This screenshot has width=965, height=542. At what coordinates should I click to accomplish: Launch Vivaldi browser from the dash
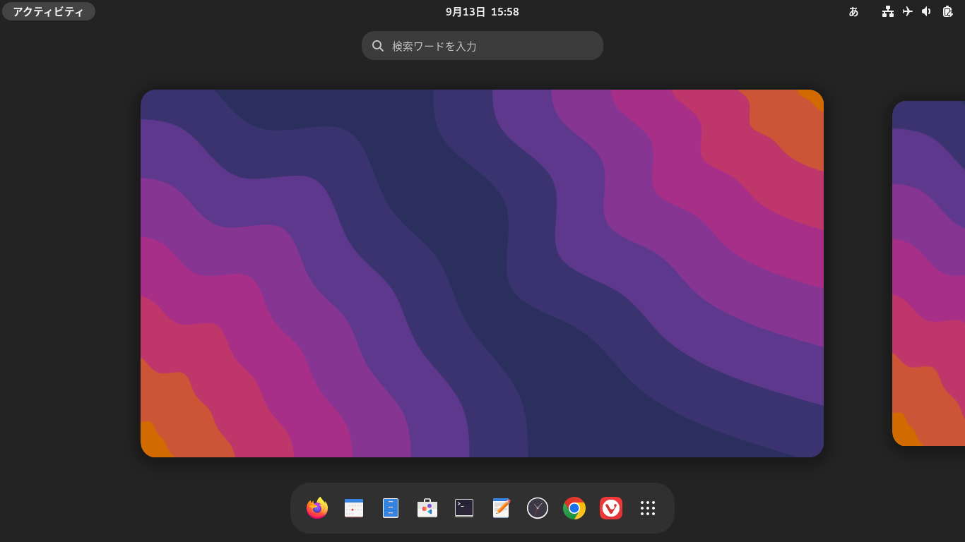pyautogui.click(x=611, y=508)
